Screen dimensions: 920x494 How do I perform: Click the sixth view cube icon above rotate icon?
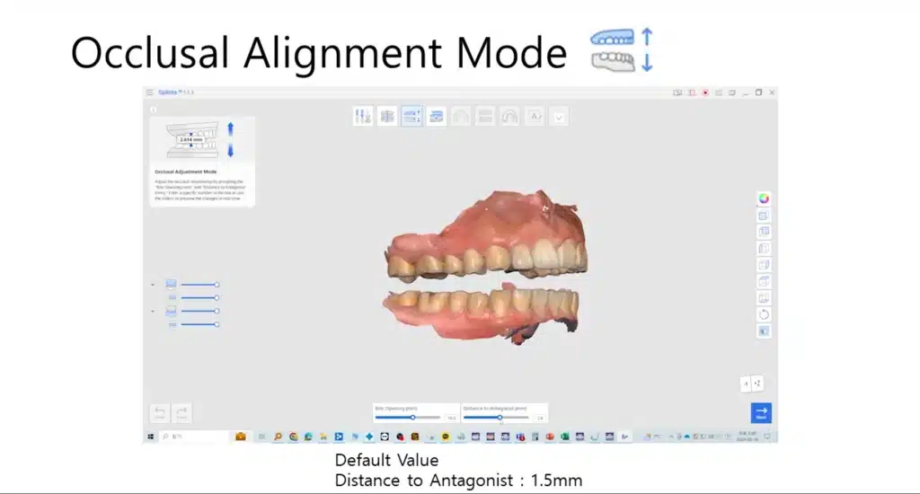click(764, 298)
